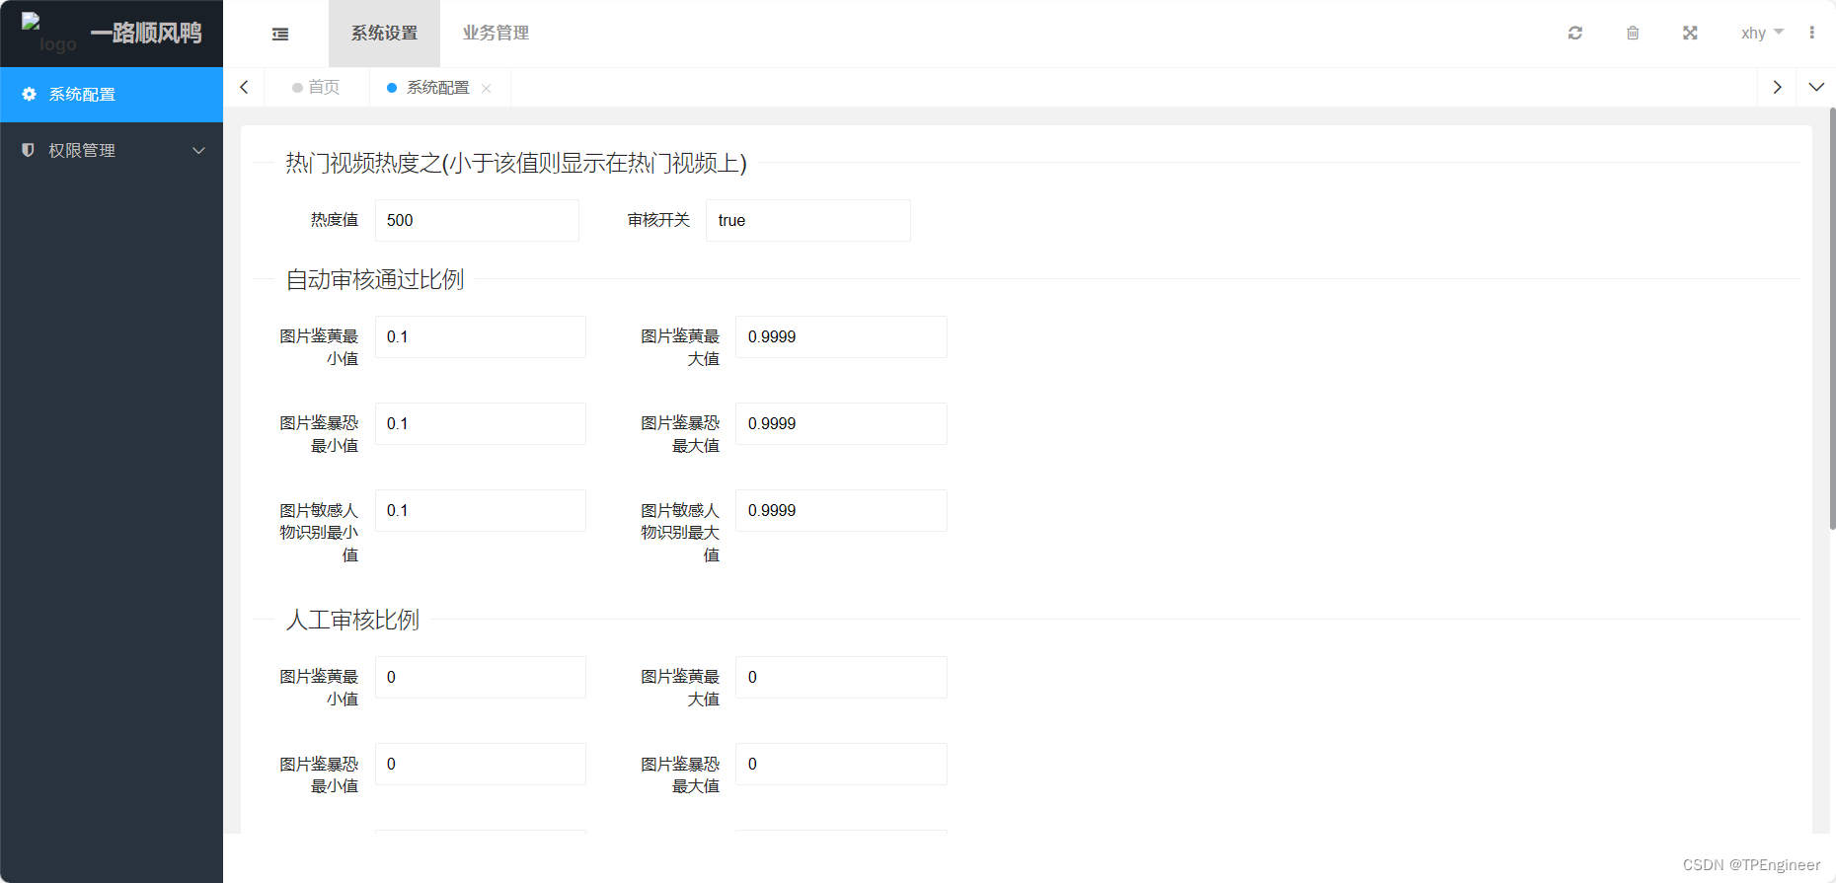Click the 热度值 input field
The width and height of the screenshot is (1836, 883).
[x=477, y=220]
